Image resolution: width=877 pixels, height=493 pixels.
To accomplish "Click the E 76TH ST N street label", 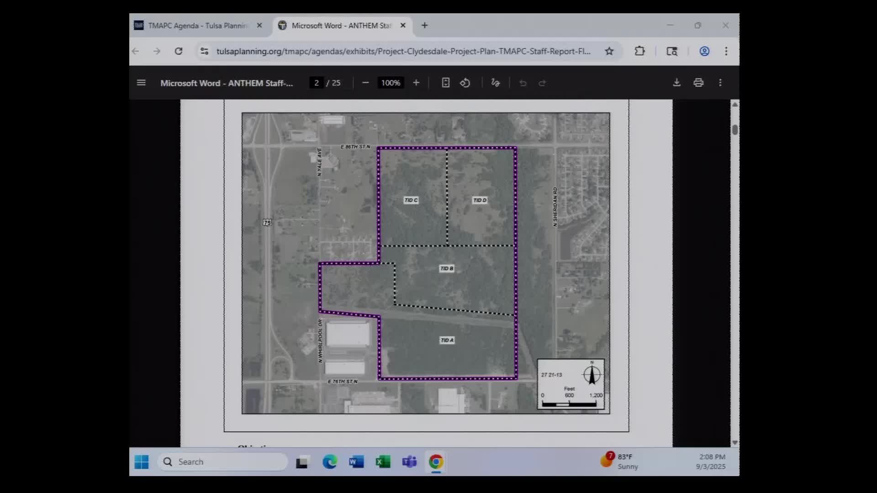I will (x=343, y=381).
